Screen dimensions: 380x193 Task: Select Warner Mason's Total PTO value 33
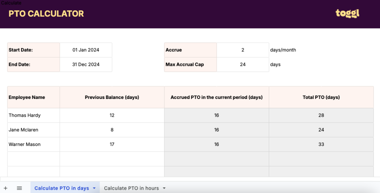(321, 144)
